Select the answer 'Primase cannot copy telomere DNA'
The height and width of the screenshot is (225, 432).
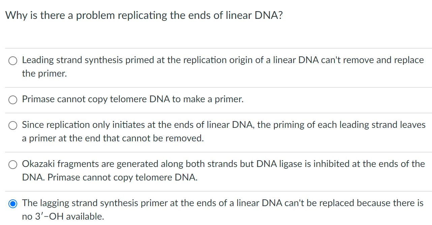tap(12, 100)
